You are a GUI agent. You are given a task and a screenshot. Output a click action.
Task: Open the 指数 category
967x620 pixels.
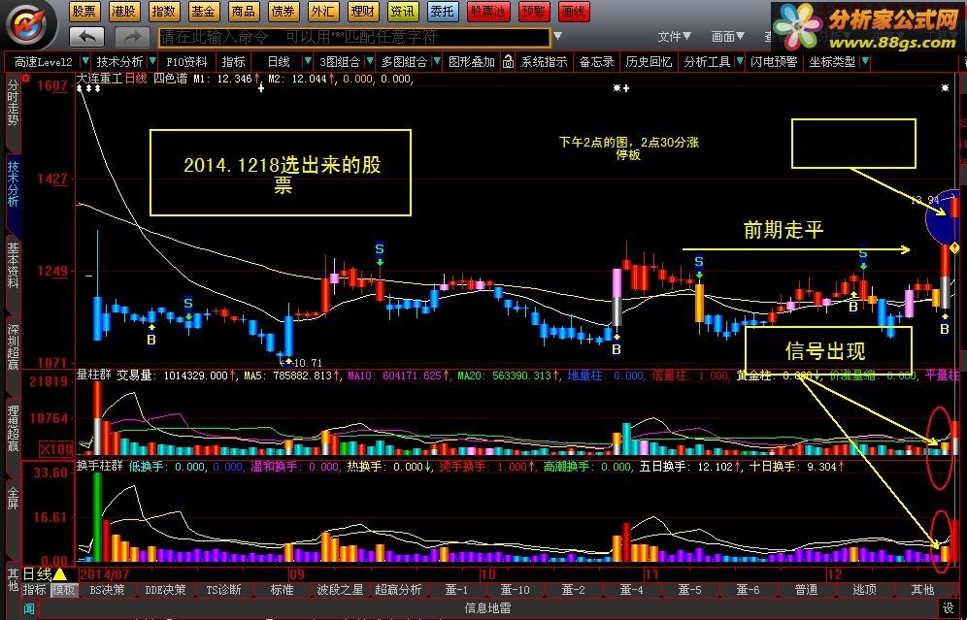[163, 11]
